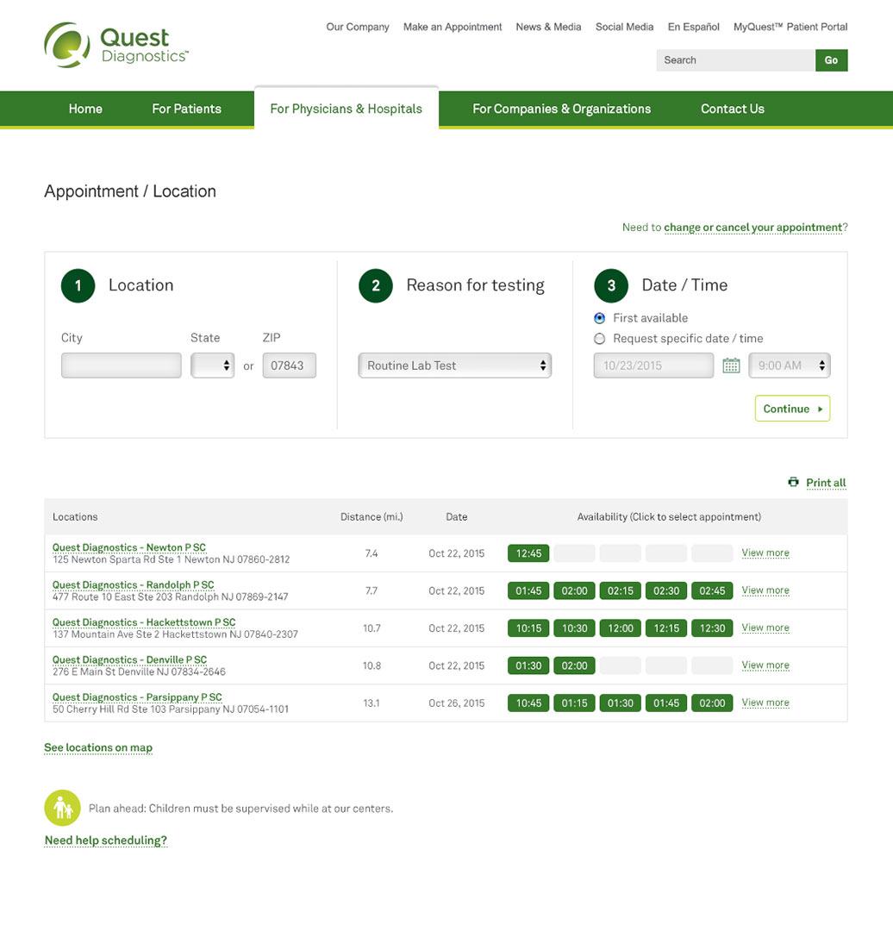893x931 pixels.
Task: Select the 01:15 slot at Parsippany
Action: [574, 703]
